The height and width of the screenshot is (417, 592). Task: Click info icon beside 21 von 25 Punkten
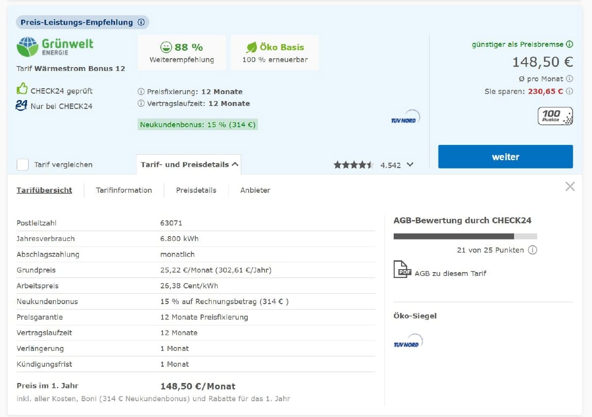532,250
